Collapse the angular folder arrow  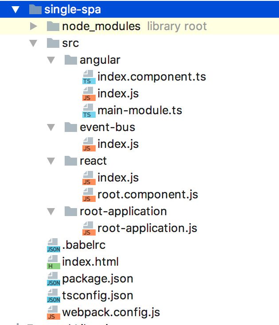click(x=51, y=60)
